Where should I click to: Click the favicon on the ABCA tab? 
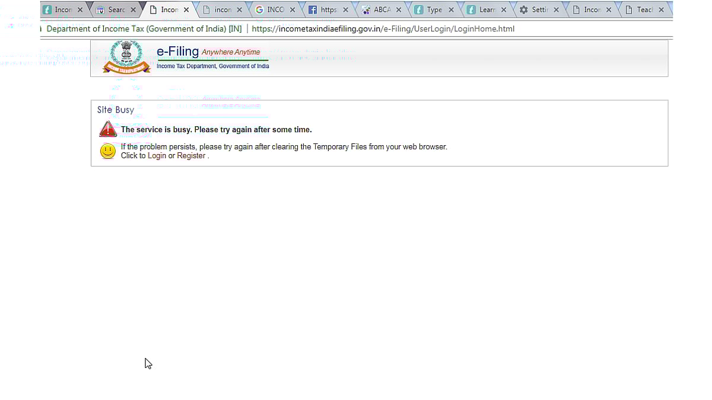365,10
